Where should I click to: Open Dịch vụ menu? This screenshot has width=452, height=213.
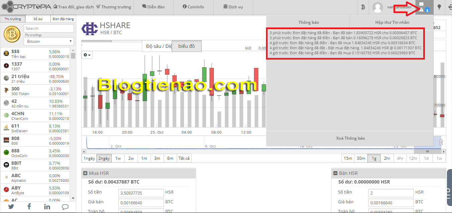coord(233,7)
